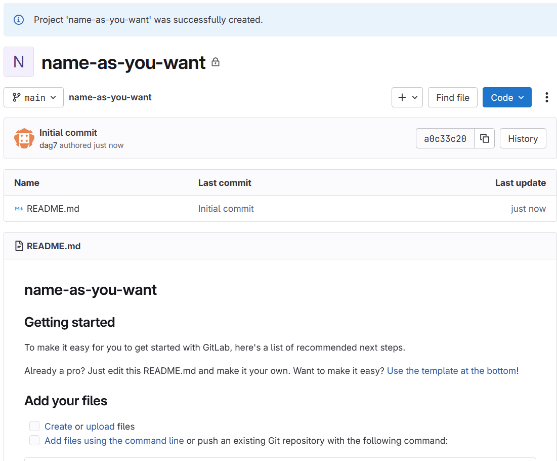Viewport: 557px width, 461px height.
Task: Open 'Add files using the command line' link
Action: pos(114,441)
